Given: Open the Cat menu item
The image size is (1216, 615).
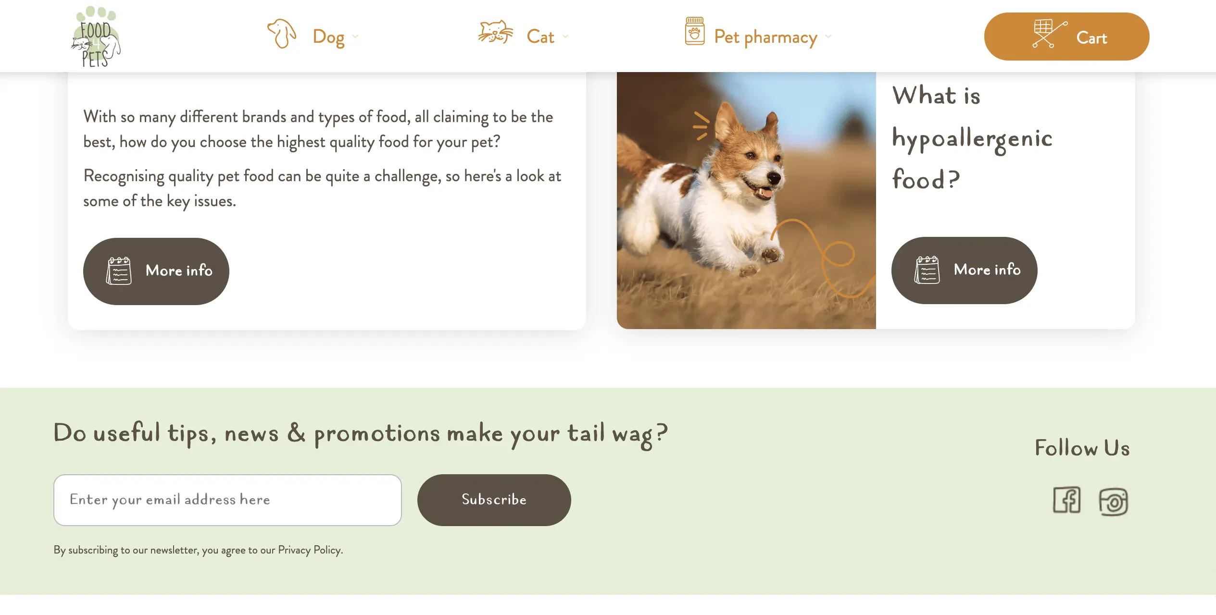Looking at the screenshot, I should click(x=540, y=37).
